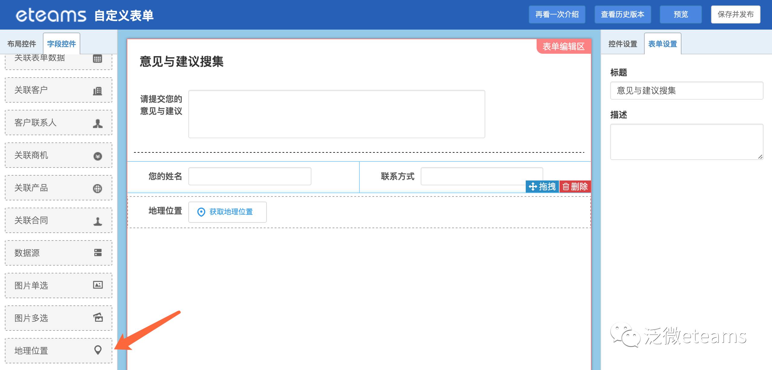The width and height of the screenshot is (772, 370).
Task: Click the 客户联系人 person icon
Action: pyautogui.click(x=97, y=123)
